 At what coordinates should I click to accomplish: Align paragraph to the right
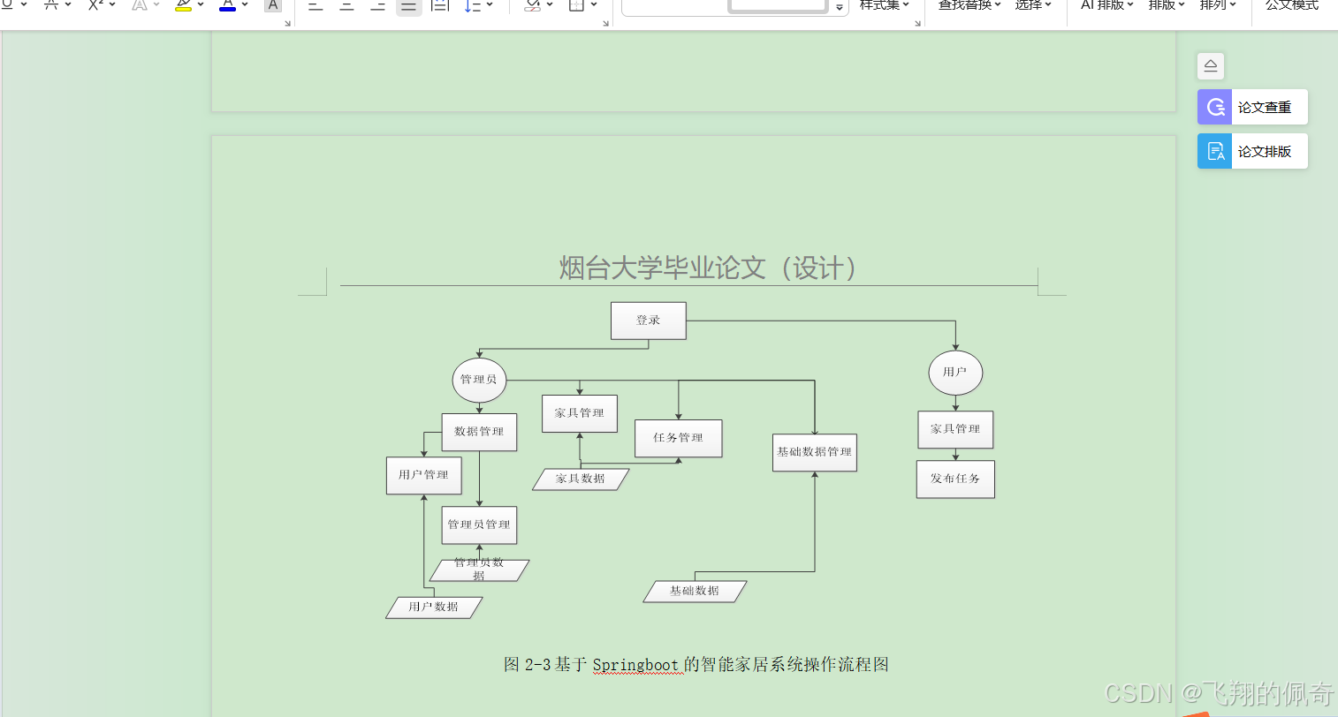pyautogui.click(x=377, y=5)
